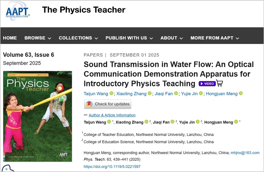Open the ABOUT navigation dropdown
Viewport: 264px width, 172px height.
pyautogui.click(x=172, y=38)
